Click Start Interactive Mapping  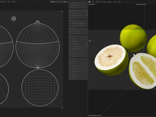[78, 23]
